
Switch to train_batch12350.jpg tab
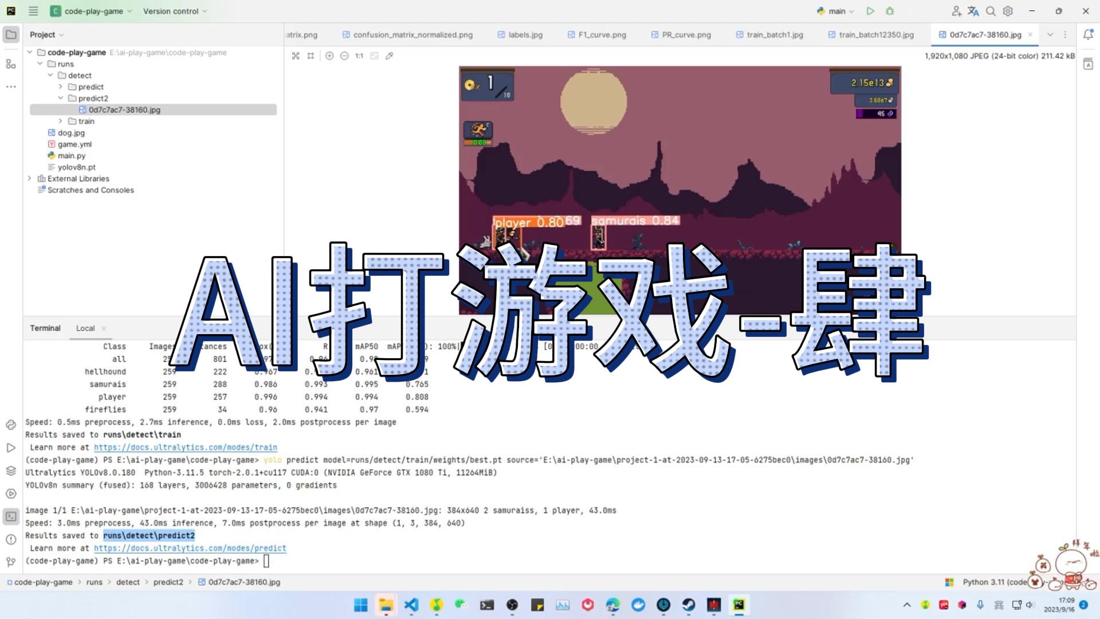871,34
